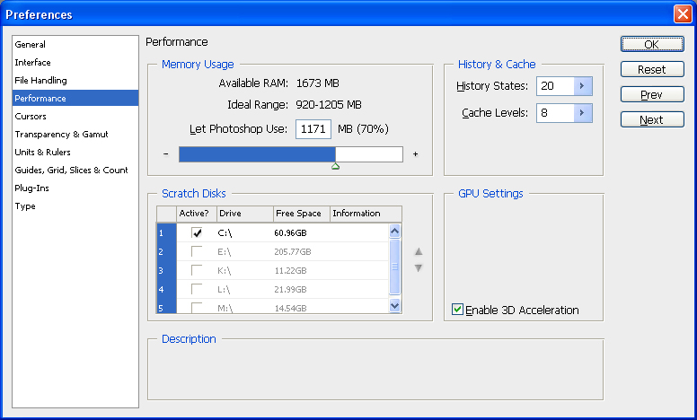Viewport: 697px width, 420px height.
Task: Advance with the Next button
Action: click(x=652, y=119)
